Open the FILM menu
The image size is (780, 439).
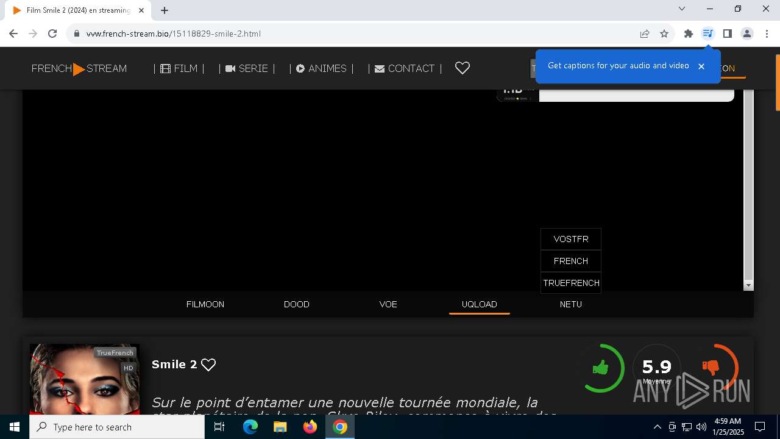pos(179,68)
